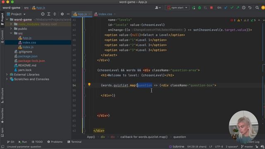
Task: Click the UTF-8 encoding status entry
Action: tap(219, 147)
